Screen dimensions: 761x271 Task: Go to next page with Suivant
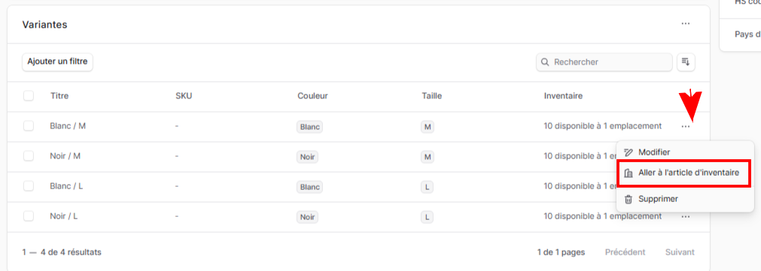point(680,252)
